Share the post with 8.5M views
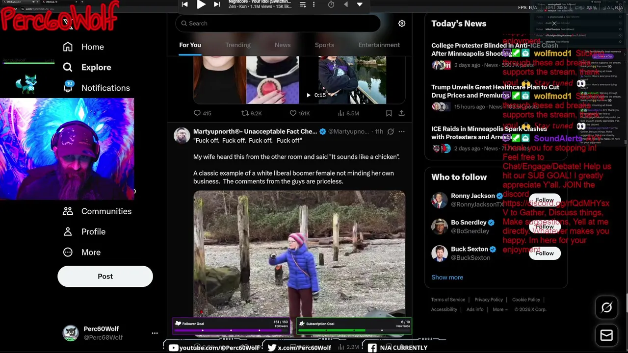This screenshot has height=353, width=628. [x=401, y=113]
